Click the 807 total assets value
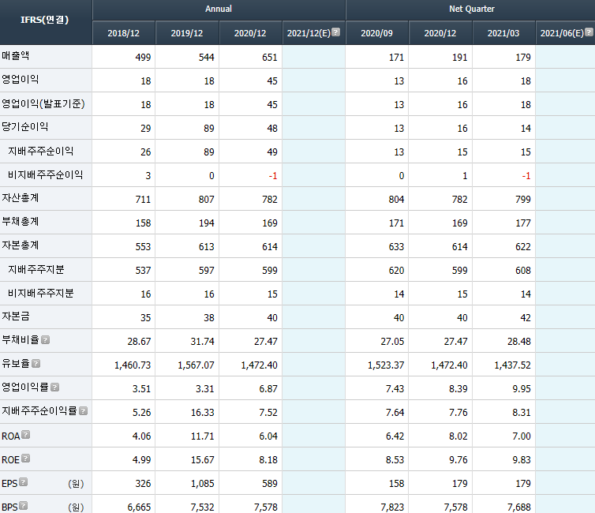595x513 pixels. (207, 199)
